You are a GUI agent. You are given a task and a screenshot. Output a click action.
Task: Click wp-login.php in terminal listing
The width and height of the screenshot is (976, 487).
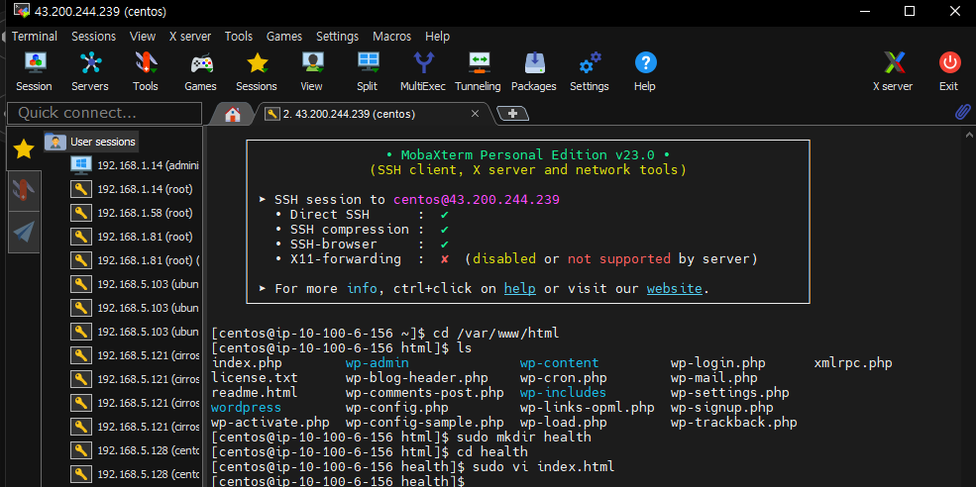pos(718,363)
